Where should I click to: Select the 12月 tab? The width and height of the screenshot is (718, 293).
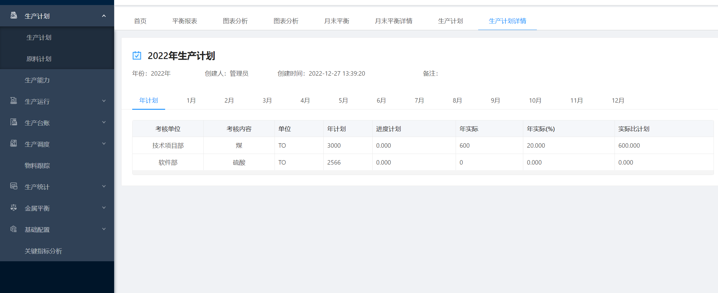click(x=618, y=101)
